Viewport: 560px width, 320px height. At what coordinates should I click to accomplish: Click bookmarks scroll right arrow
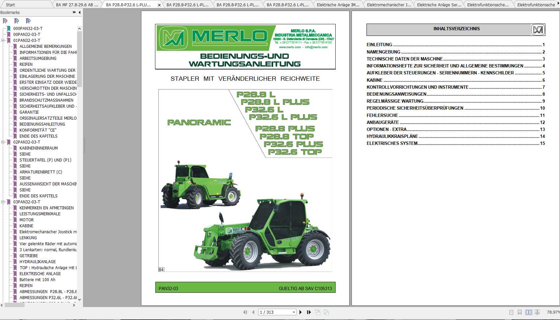pyautogui.click(x=74, y=305)
